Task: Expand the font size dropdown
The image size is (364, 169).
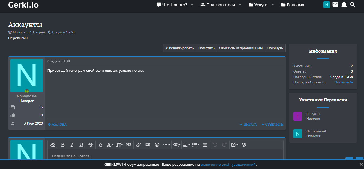Action: (x=119, y=145)
